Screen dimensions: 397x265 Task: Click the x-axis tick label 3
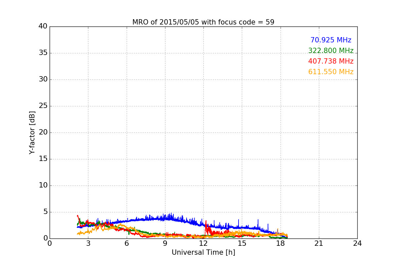(x=88, y=243)
